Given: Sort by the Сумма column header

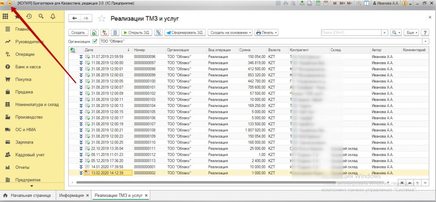Looking at the screenshot, I should click(x=252, y=50).
